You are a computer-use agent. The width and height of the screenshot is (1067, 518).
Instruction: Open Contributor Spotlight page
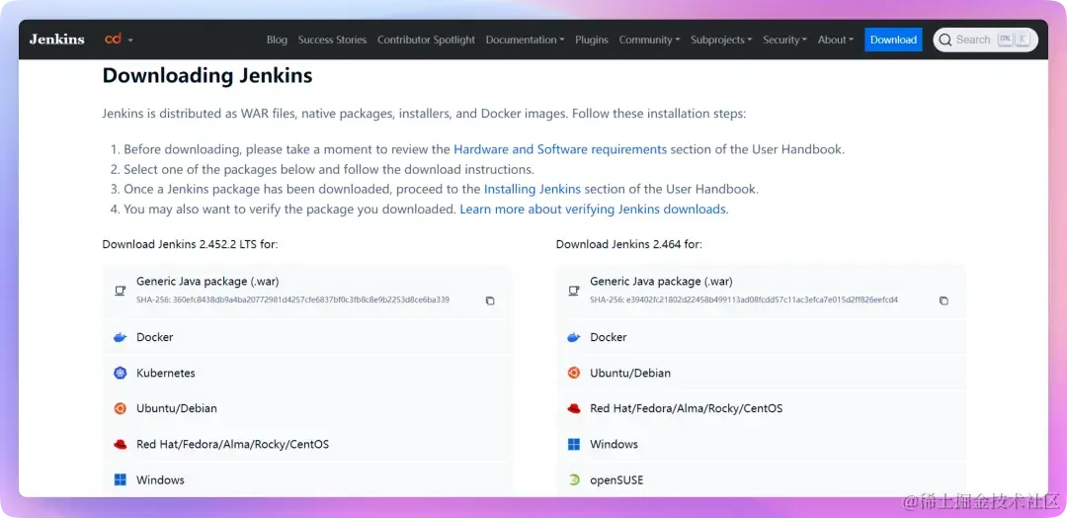[x=426, y=40]
